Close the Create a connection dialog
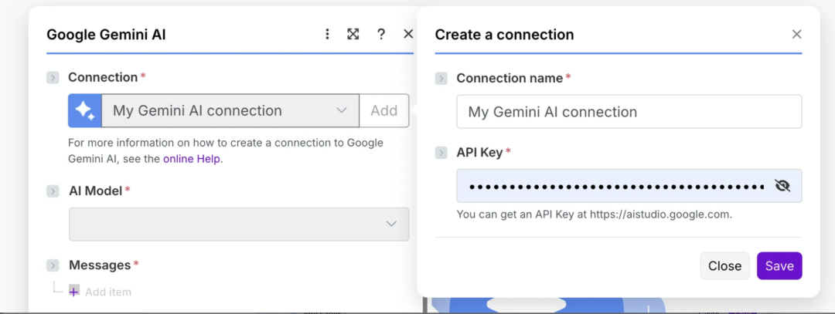This screenshot has height=314, width=835. click(796, 34)
